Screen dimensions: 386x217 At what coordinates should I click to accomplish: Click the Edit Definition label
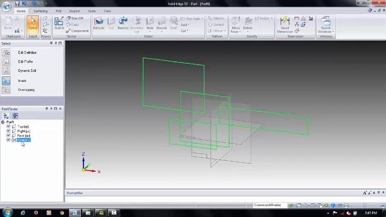tap(27, 52)
